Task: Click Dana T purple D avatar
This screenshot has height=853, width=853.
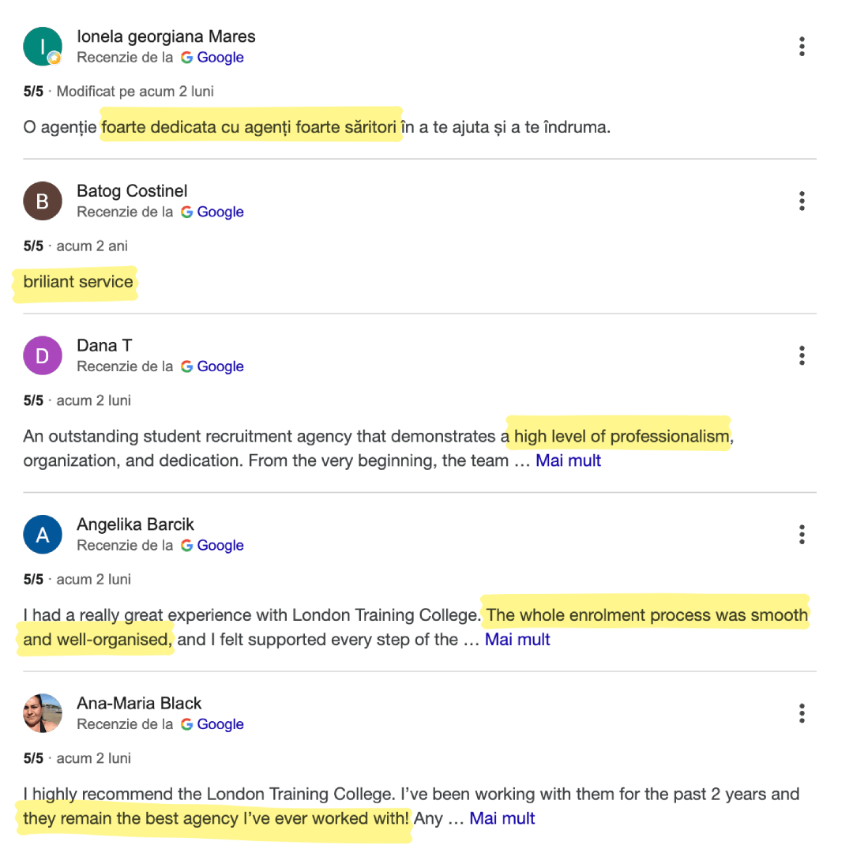Action: (43, 355)
